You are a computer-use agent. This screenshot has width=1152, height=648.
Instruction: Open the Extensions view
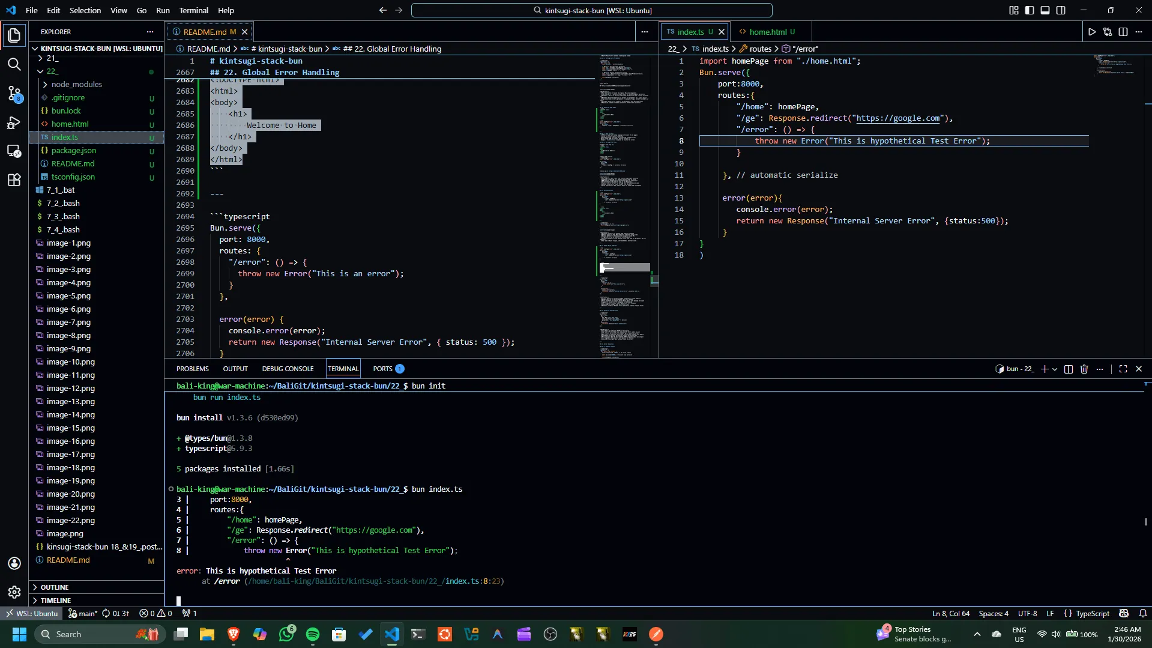[14, 180]
